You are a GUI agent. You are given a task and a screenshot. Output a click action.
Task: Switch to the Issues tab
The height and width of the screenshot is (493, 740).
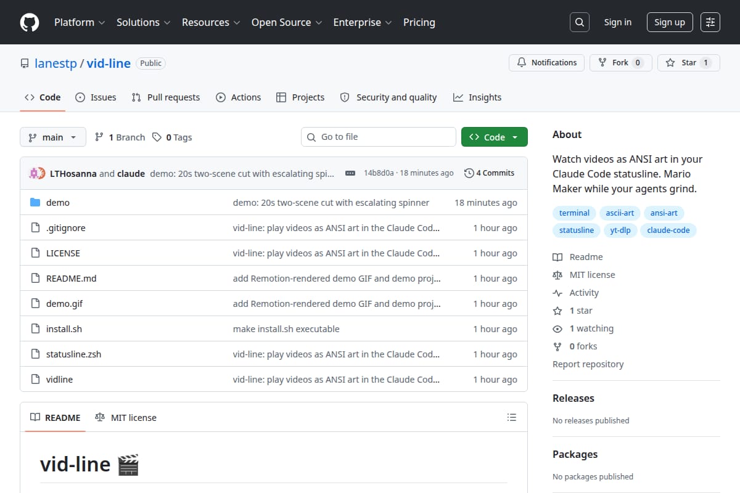coord(96,97)
